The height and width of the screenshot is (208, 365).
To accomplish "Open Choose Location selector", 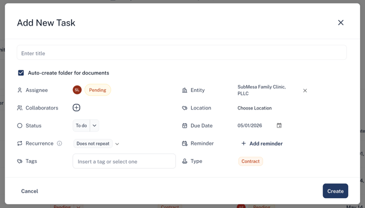I will 254,108.
